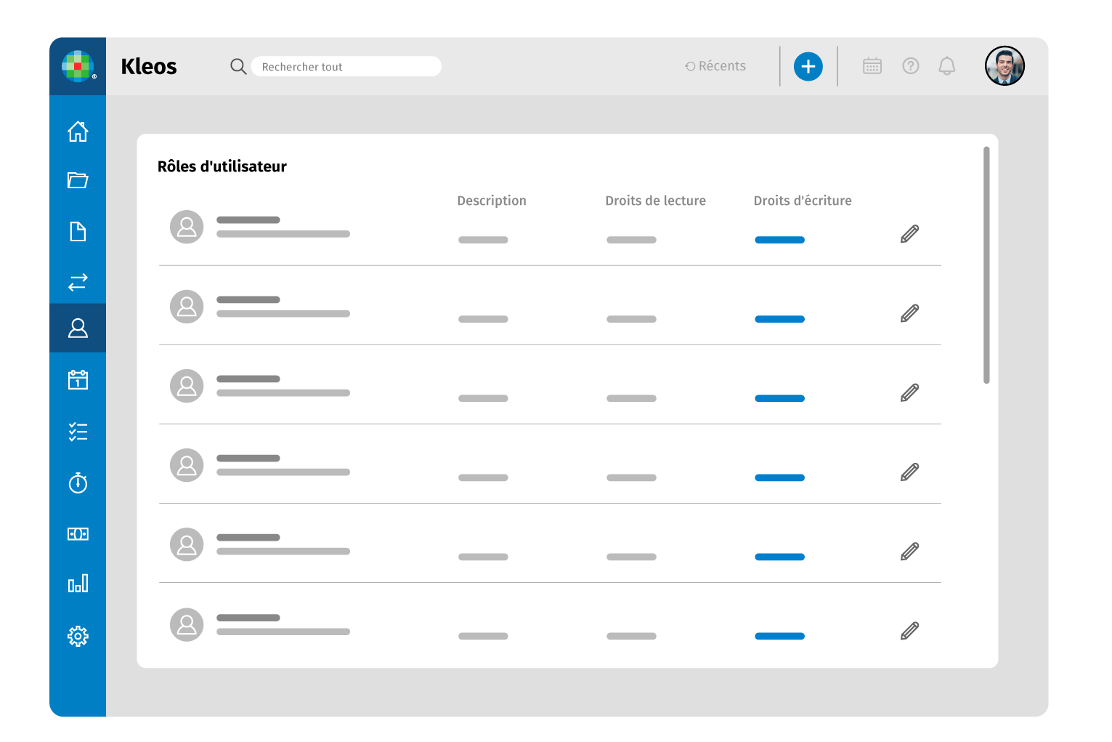The height and width of the screenshot is (742, 1112).
Task: Open the stopwatch timer icon
Action: [x=78, y=483]
